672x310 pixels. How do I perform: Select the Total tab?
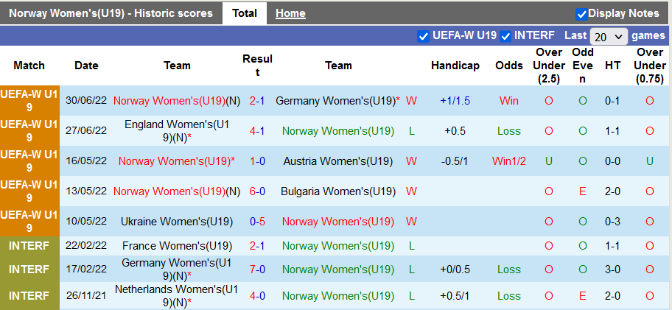click(245, 13)
